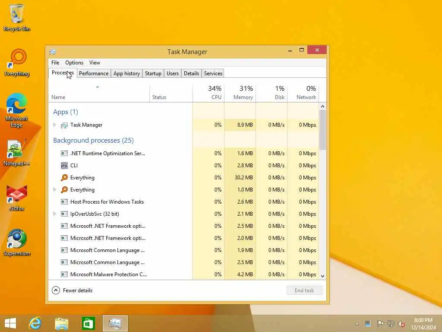Switch to the Services tab
Image resolution: width=442 pixels, height=332 pixels.
tap(213, 73)
